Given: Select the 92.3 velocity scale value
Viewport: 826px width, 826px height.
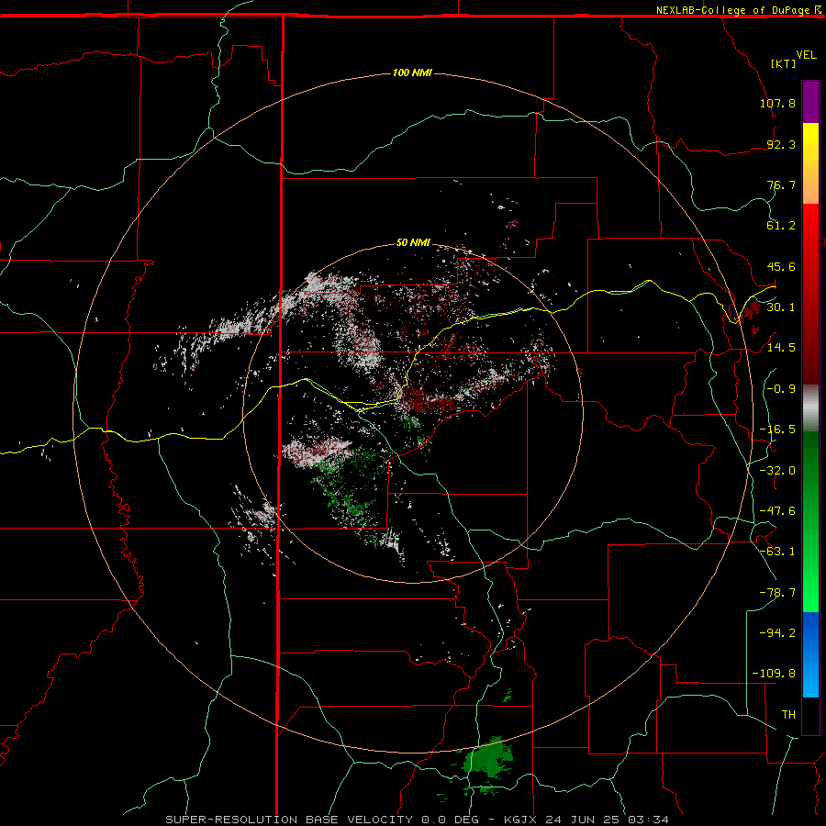Looking at the screenshot, I should click(x=781, y=144).
